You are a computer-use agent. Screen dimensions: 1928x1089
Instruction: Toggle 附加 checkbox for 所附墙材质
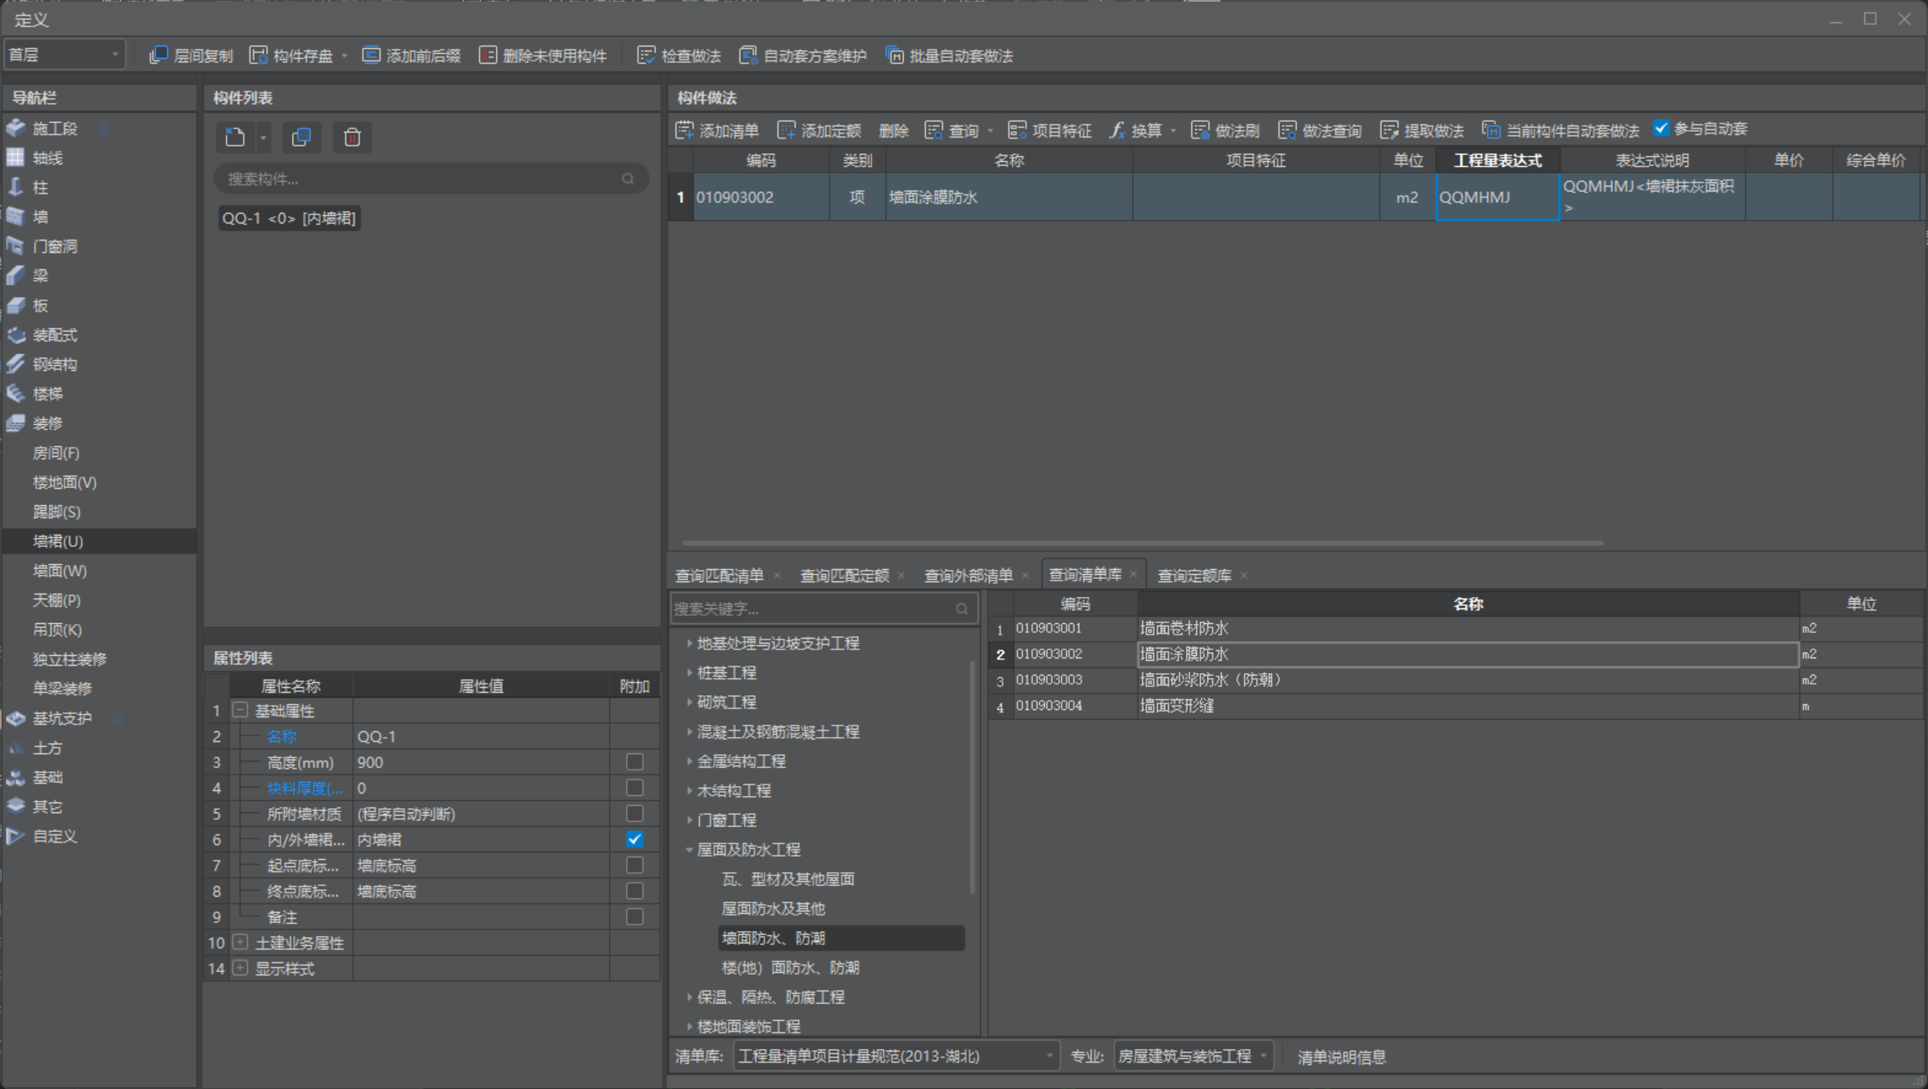[634, 813]
